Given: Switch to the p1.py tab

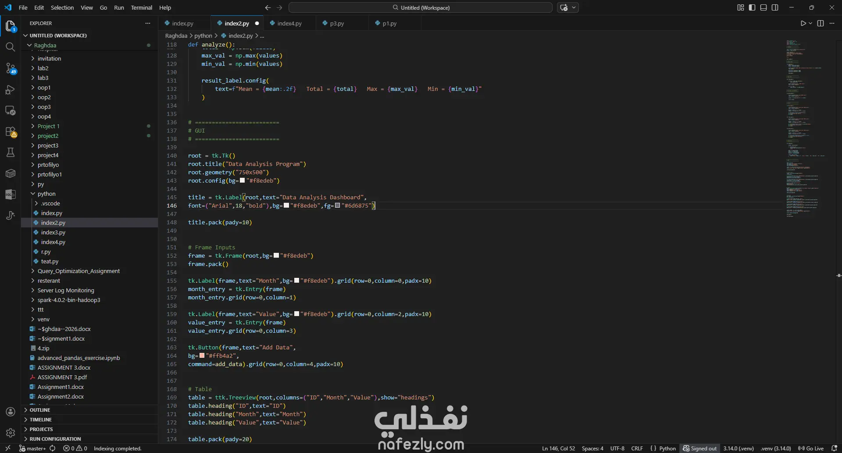Looking at the screenshot, I should pos(389,23).
